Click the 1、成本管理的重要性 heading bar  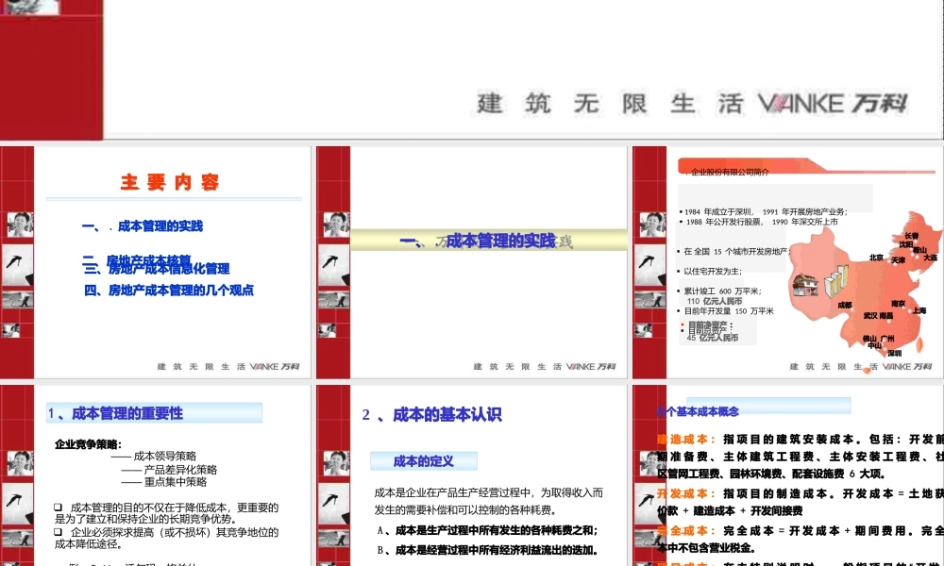point(154,413)
